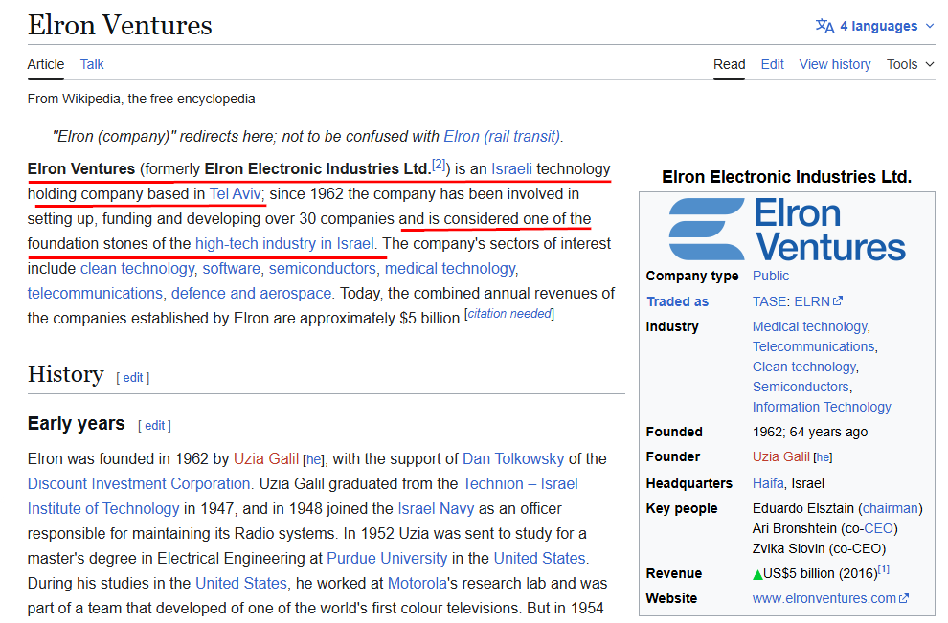The image size is (948, 623).
Task: Open the clean technology link in the intro
Action: 137,268
